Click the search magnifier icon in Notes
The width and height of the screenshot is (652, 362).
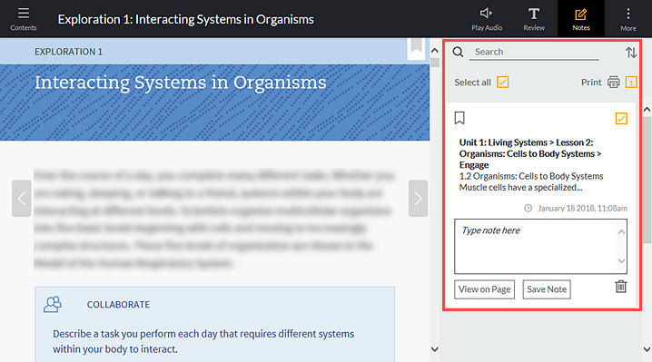coord(458,52)
